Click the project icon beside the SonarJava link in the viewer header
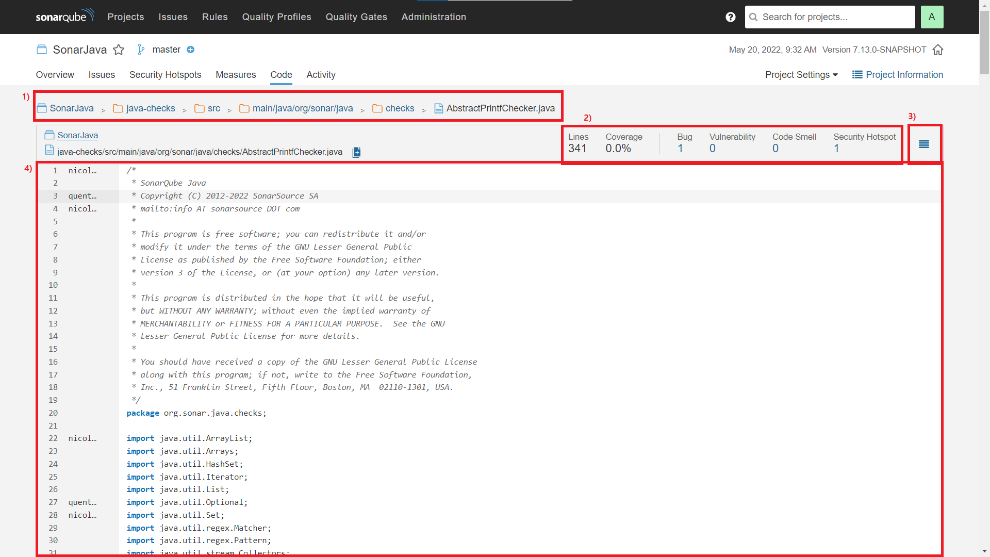The image size is (990, 557). click(x=49, y=135)
